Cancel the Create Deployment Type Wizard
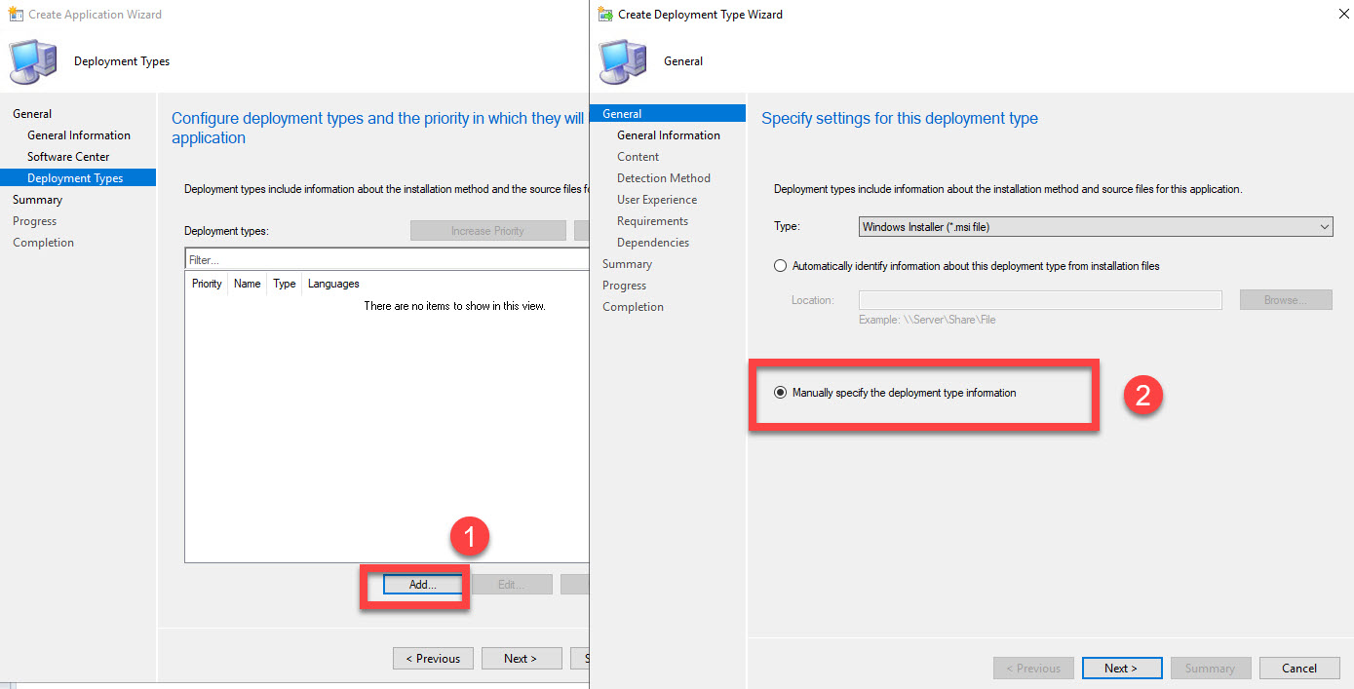Screen dimensions: 1354x689 coord(1298,668)
